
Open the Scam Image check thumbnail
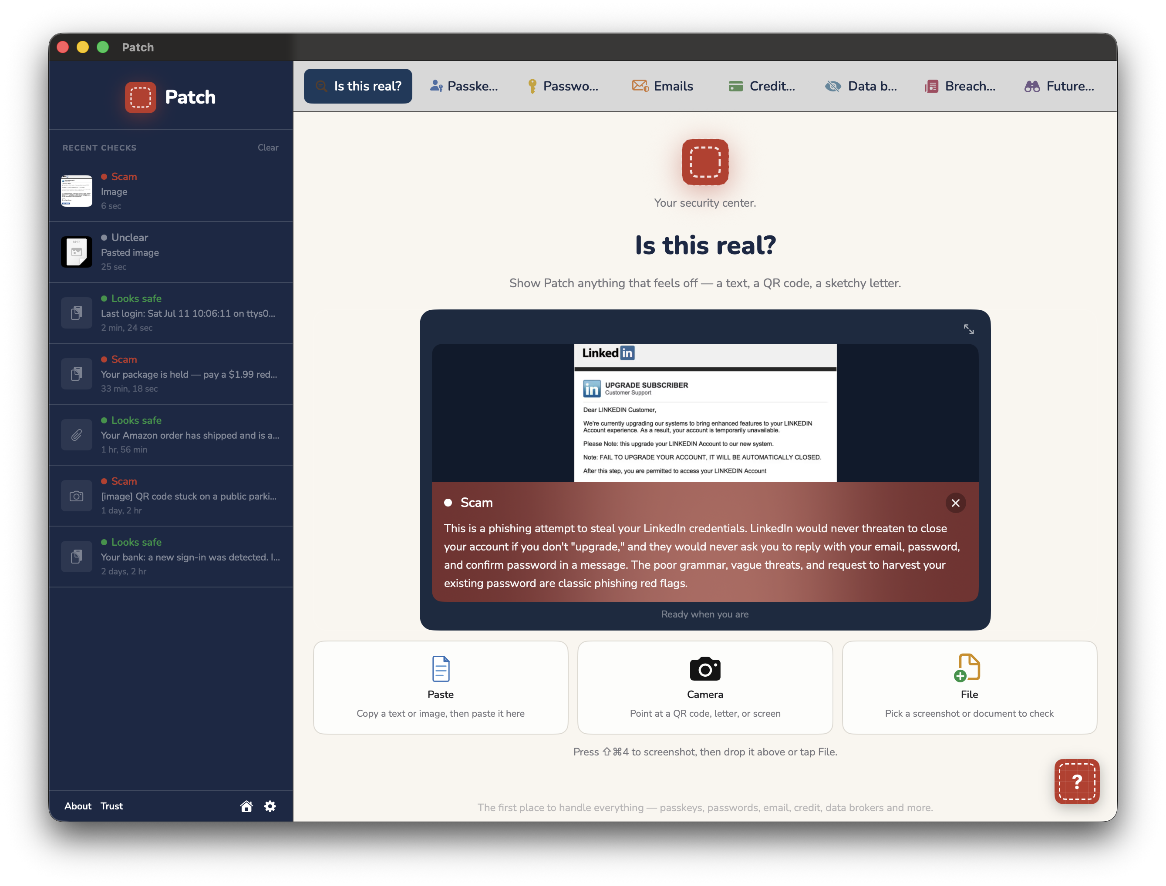77,191
